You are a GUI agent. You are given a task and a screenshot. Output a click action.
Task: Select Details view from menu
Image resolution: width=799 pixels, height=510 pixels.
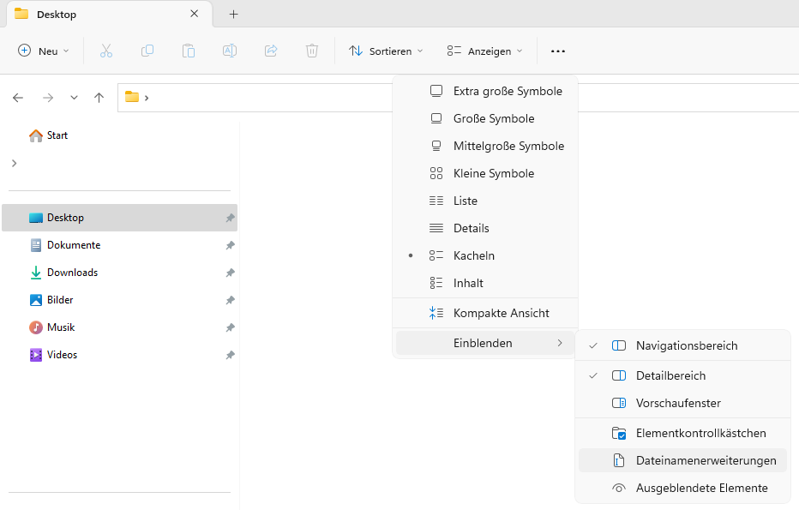click(471, 228)
